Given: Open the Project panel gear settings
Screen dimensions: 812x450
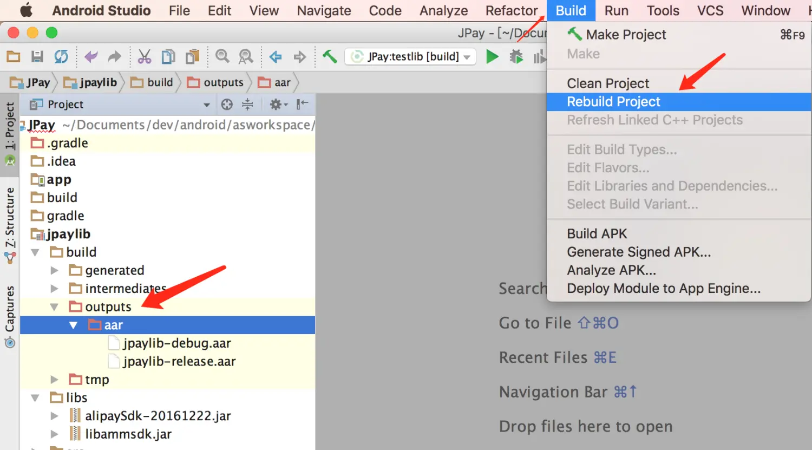Looking at the screenshot, I should pyautogui.click(x=278, y=105).
